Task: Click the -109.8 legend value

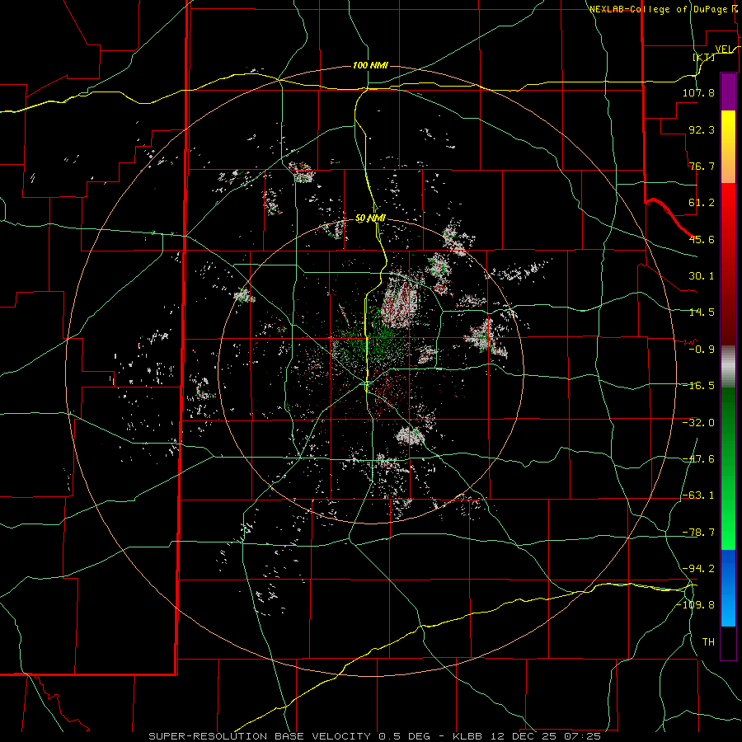Action: pos(696,605)
